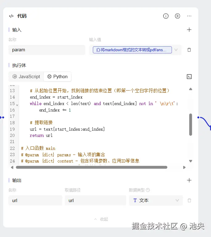Click line 19 url assignment code

click(67, 129)
